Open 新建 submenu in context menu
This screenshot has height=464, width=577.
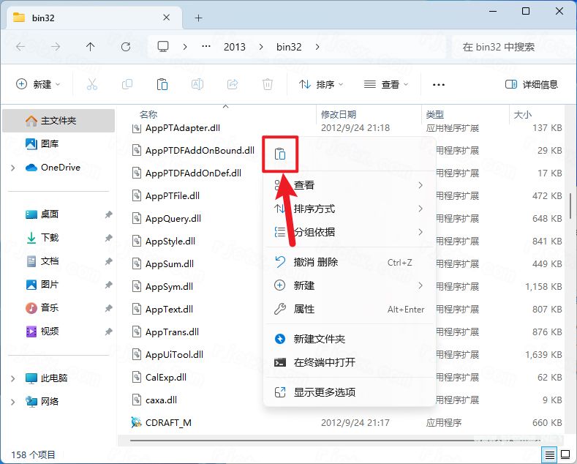(350, 285)
